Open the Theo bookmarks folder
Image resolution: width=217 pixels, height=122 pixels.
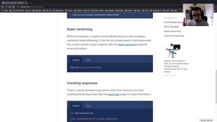[145, 11]
